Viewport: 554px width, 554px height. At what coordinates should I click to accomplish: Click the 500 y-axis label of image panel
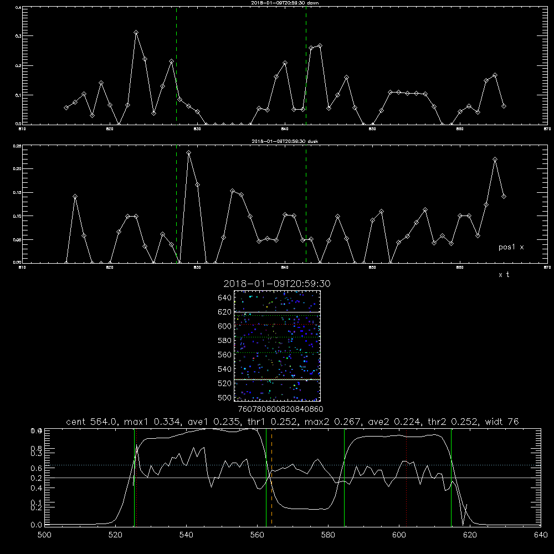coord(225,397)
